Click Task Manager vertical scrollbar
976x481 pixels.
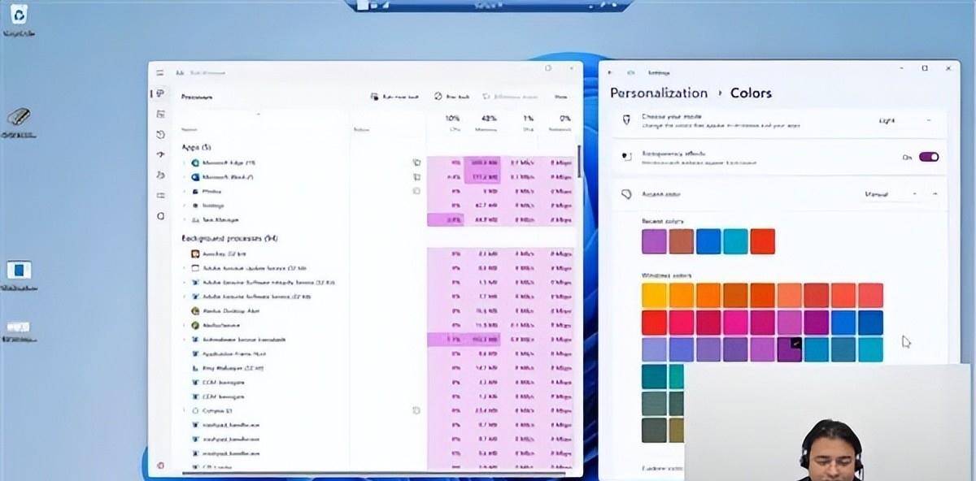coord(579,162)
